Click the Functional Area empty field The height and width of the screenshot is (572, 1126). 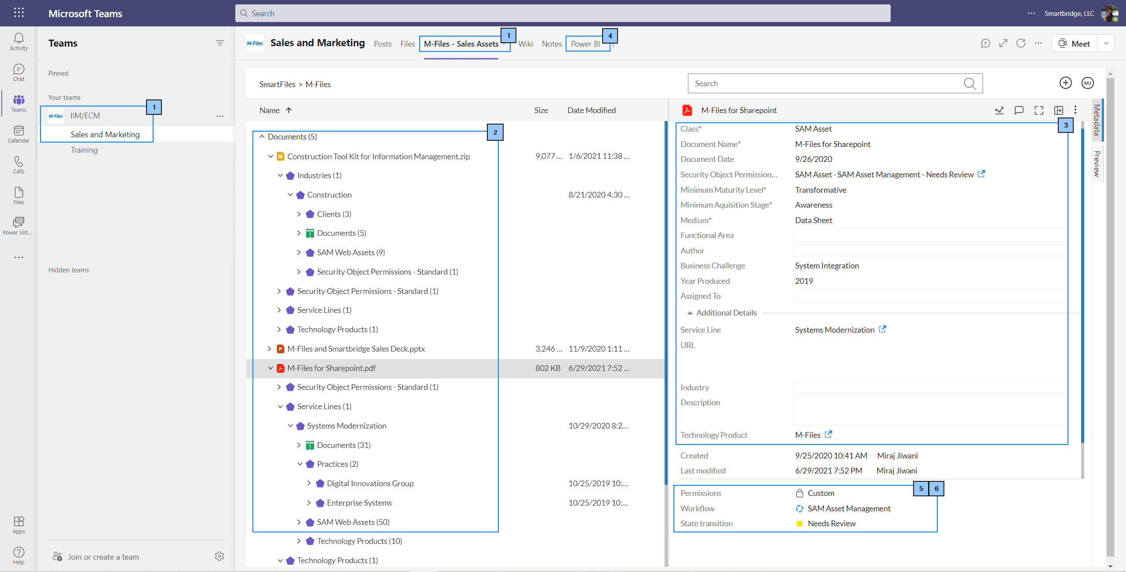[x=930, y=235]
